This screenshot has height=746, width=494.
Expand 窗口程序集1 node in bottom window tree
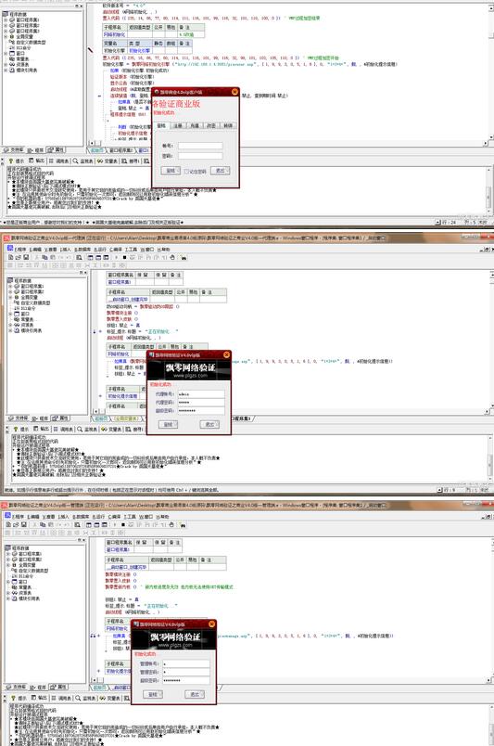click(x=8, y=554)
